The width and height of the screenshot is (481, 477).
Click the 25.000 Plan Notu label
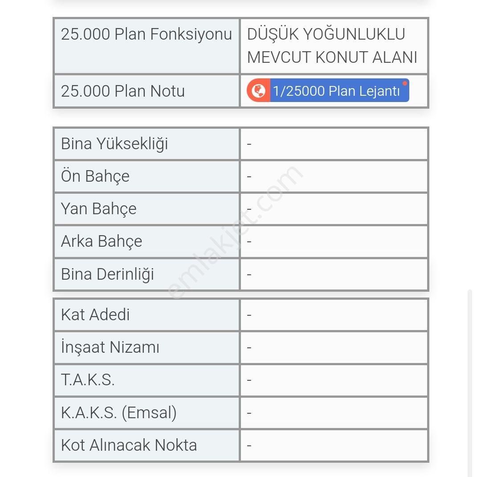pyautogui.click(x=123, y=91)
